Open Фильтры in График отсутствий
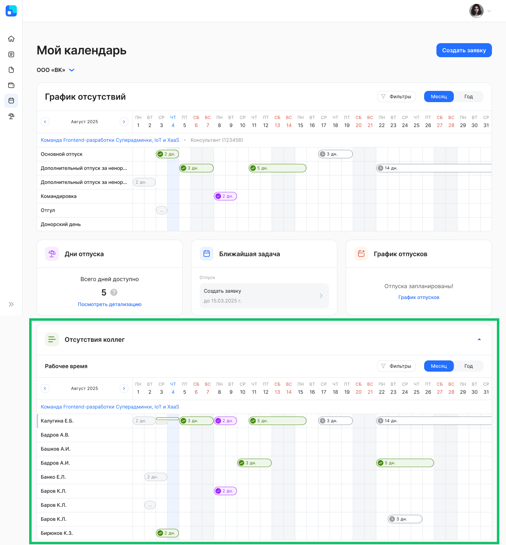The width and height of the screenshot is (506, 545). [396, 97]
